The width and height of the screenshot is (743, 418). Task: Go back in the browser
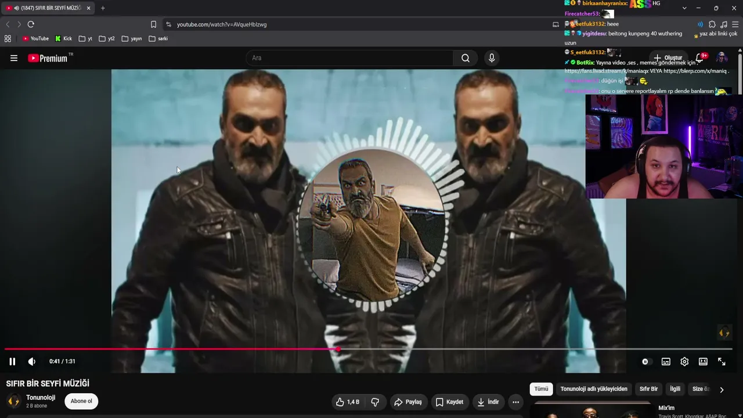[x=8, y=24]
